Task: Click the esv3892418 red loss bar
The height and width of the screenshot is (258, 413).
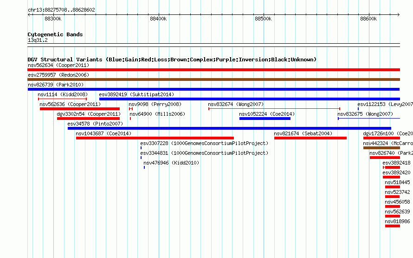Action: coord(392,167)
